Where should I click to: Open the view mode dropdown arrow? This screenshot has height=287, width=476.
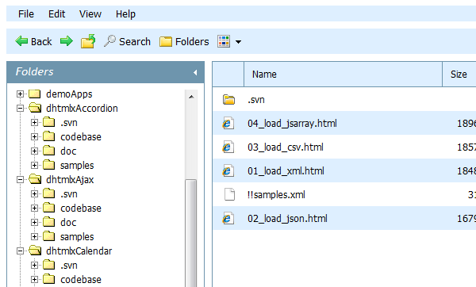pyautogui.click(x=238, y=42)
